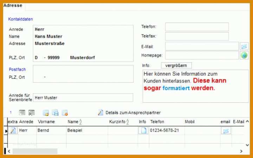Click the overlapping tables save icon
253x158 pixels.
click(x=55, y=113)
